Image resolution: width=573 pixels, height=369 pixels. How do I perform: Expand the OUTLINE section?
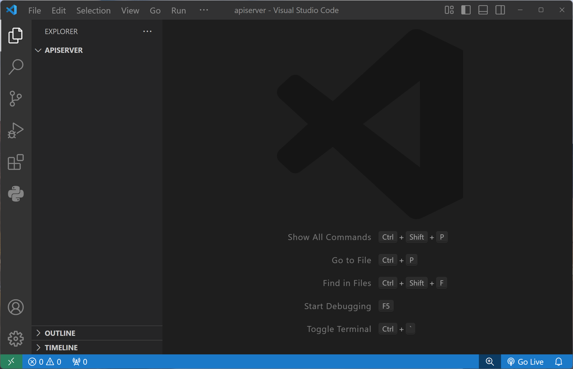click(x=97, y=333)
